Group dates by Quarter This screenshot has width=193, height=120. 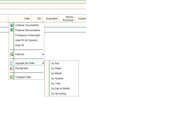pos(57,79)
